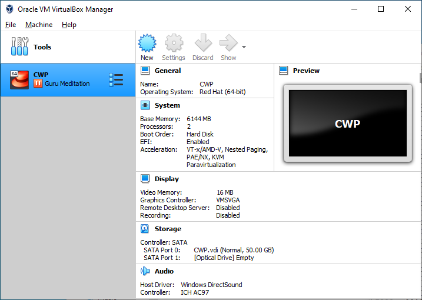This screenshot has width=422, height=300.
Task: Click the Hard Disk boot order value
Action: tap(200, 134)
